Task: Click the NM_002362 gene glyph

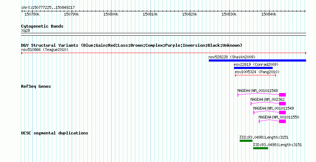Action: pos(268,104)
